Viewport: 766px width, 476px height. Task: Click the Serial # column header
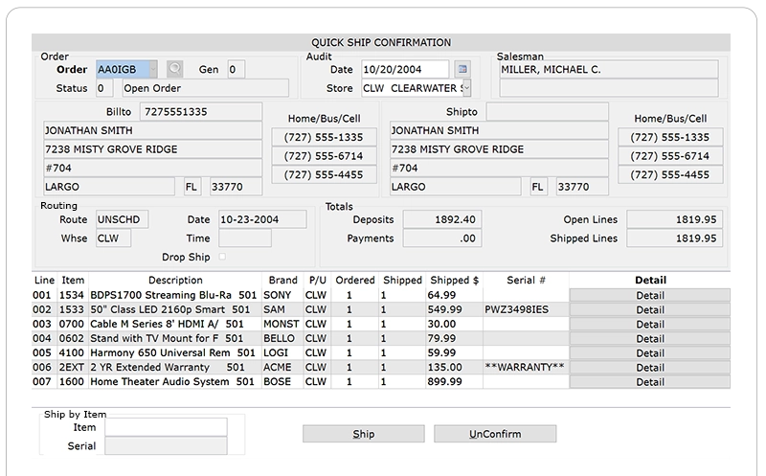(526, 281)
